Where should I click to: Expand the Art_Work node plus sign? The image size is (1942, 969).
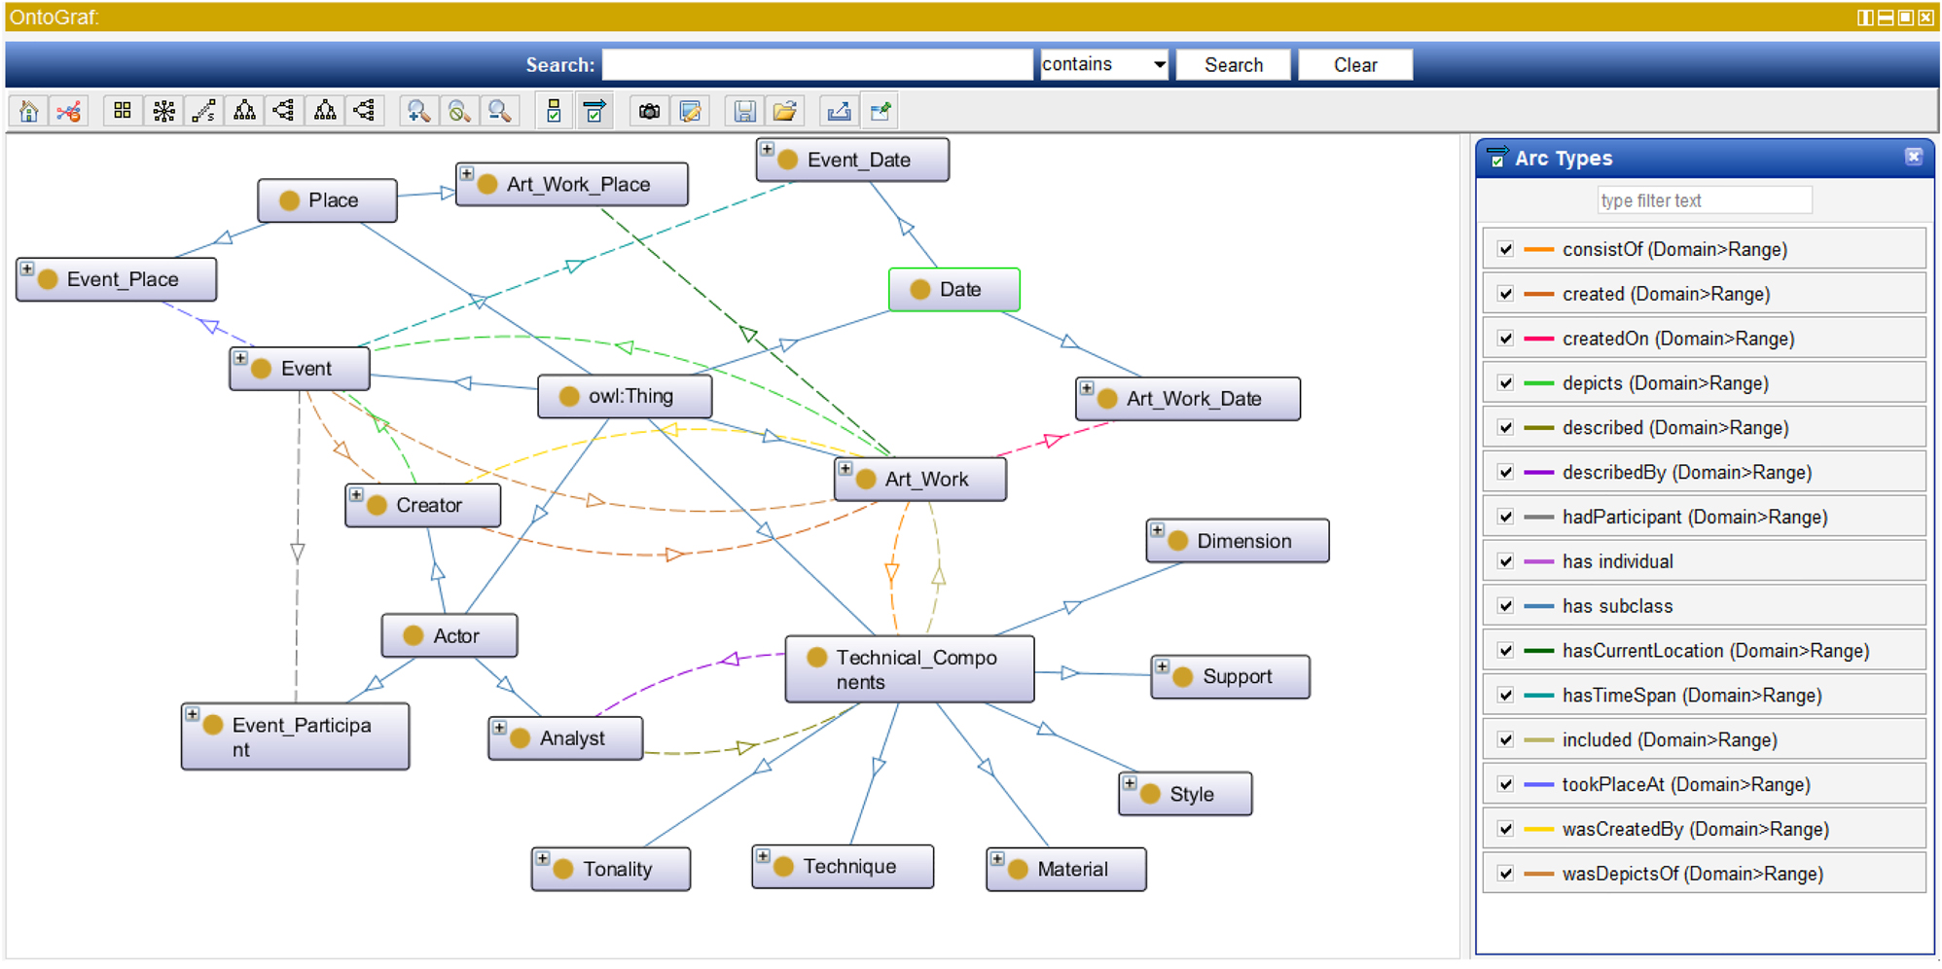(845, 469)
